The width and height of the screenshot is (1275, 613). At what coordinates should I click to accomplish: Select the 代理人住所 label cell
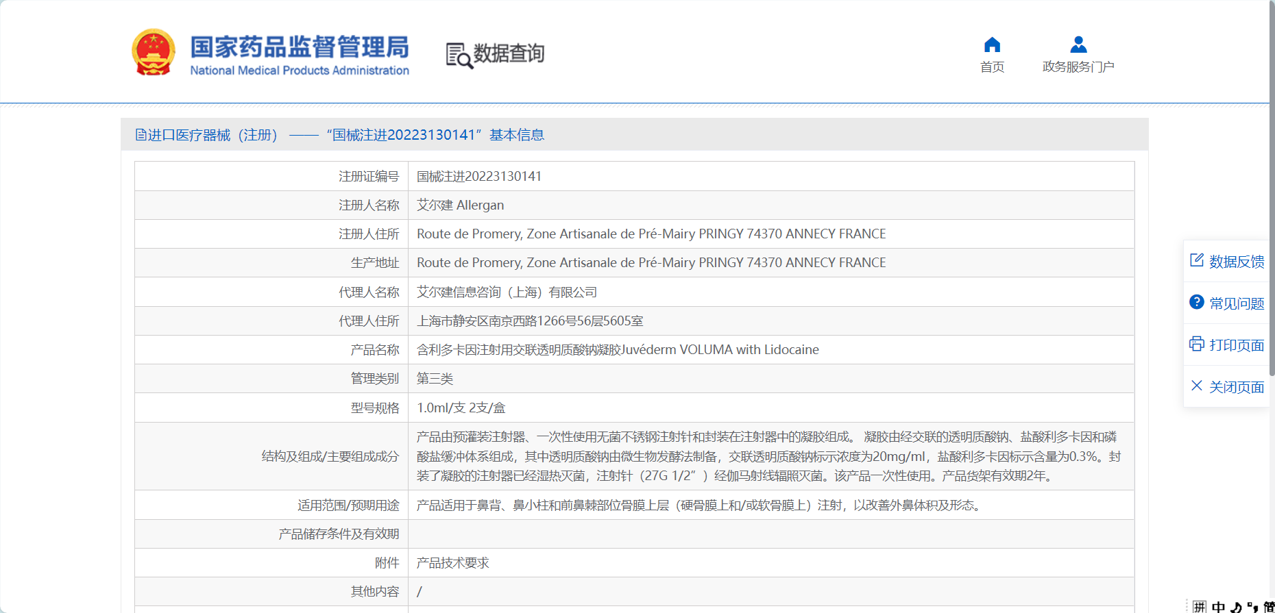(x=271, y=321)
